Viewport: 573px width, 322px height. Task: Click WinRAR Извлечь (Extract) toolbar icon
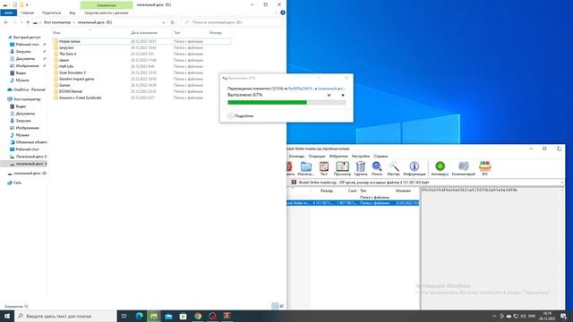(306, 169)
